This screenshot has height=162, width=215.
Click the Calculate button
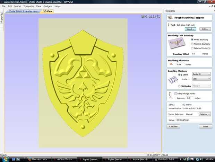(173, 127)
